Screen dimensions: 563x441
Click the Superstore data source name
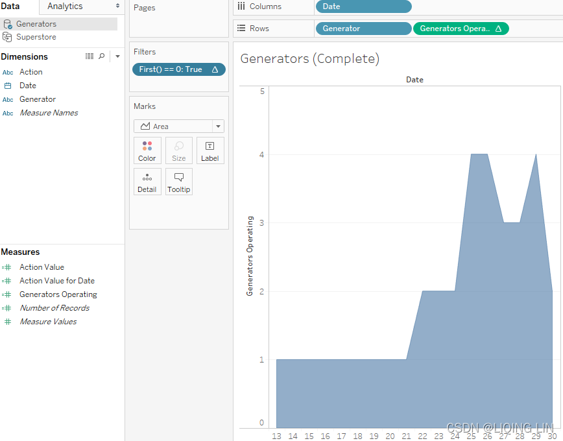coord(36,37)
